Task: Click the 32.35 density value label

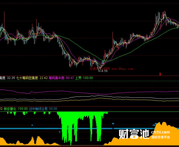Action: [11, 78]
